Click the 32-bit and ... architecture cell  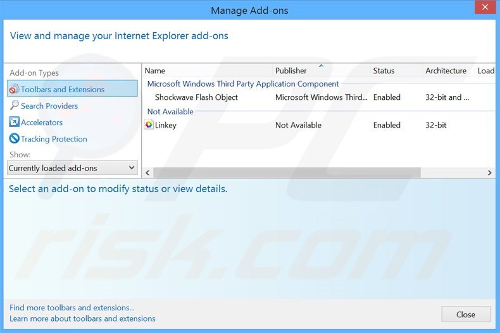[447, 97]
